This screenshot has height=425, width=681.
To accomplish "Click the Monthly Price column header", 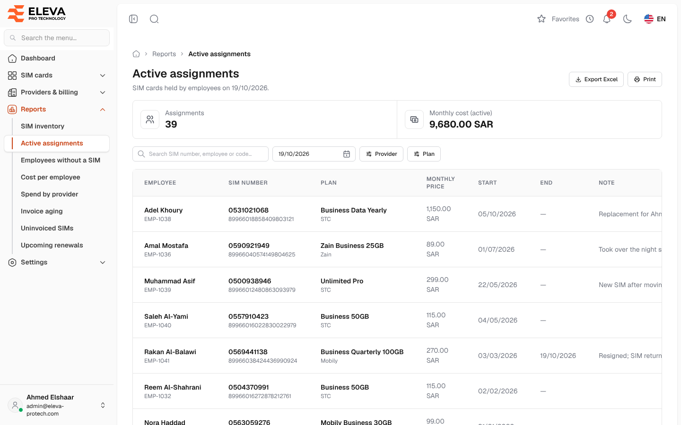I will point(441,183).
